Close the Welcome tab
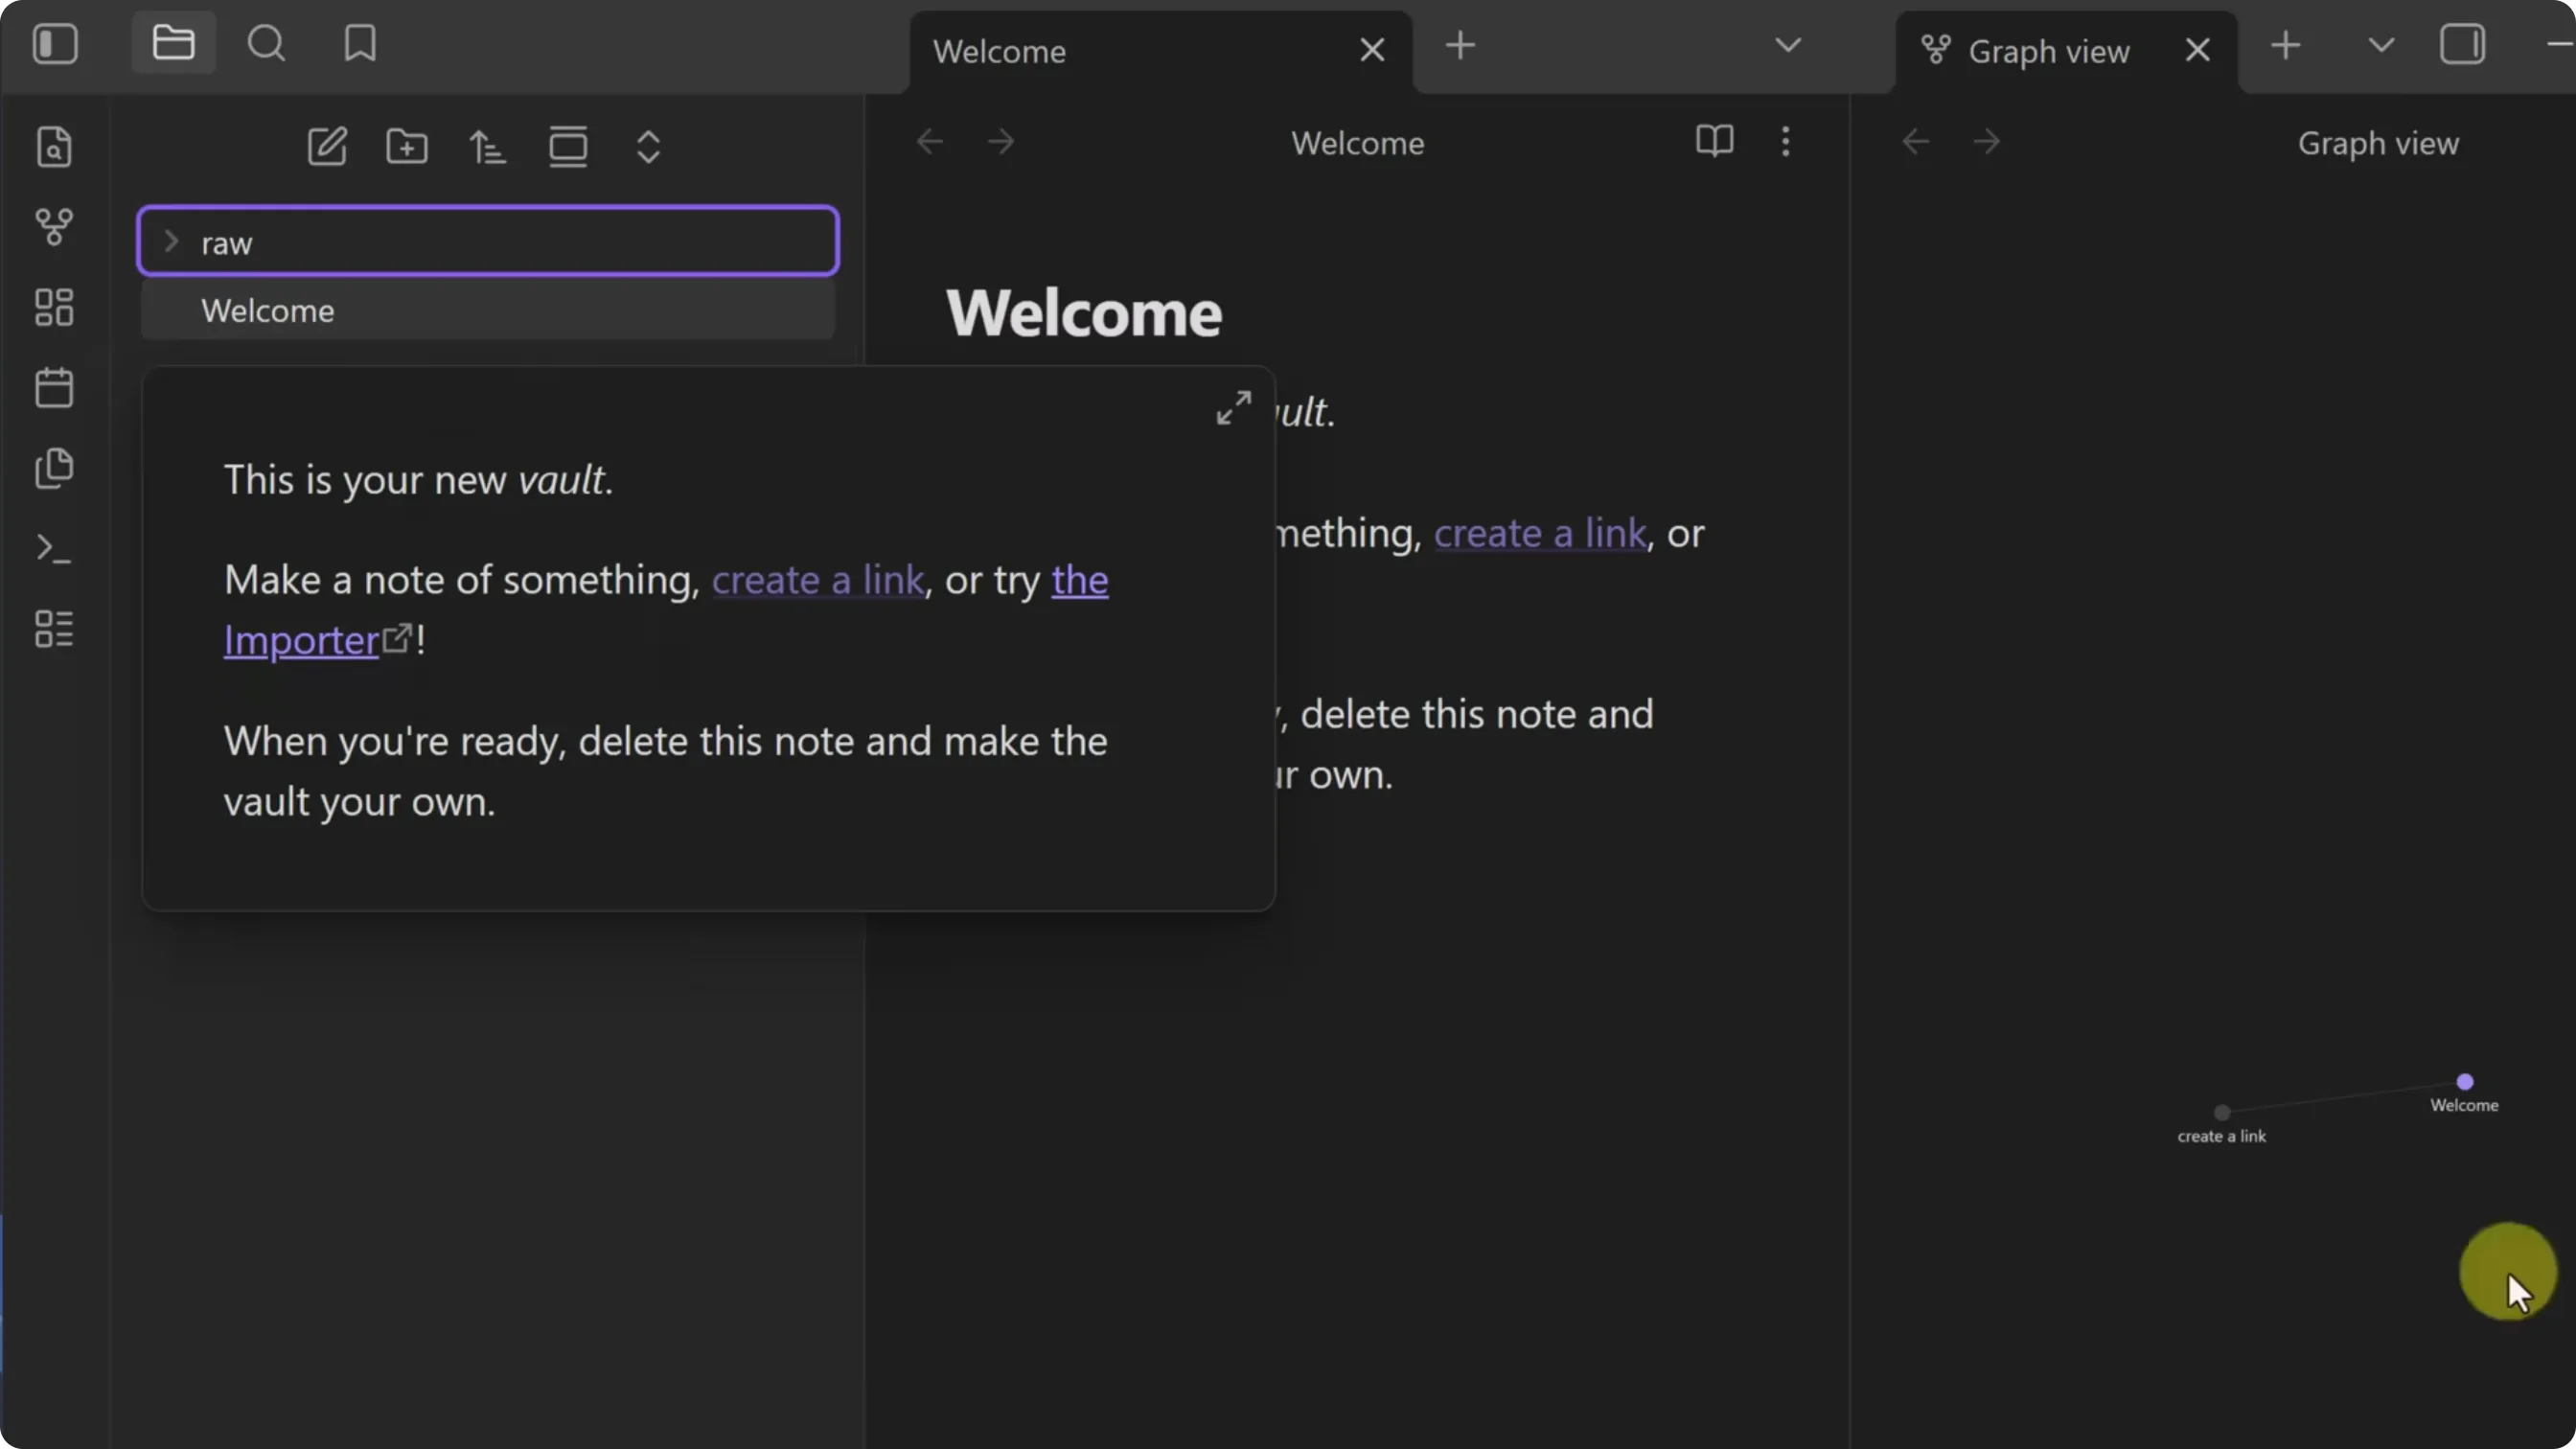The width and height of the screenshot is (2576, 1449). point(1372,50)
